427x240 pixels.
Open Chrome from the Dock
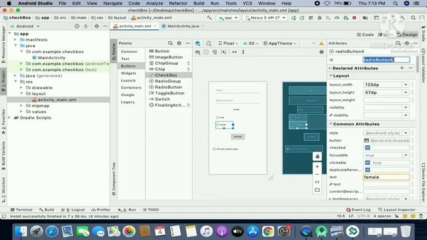point(268,231)
